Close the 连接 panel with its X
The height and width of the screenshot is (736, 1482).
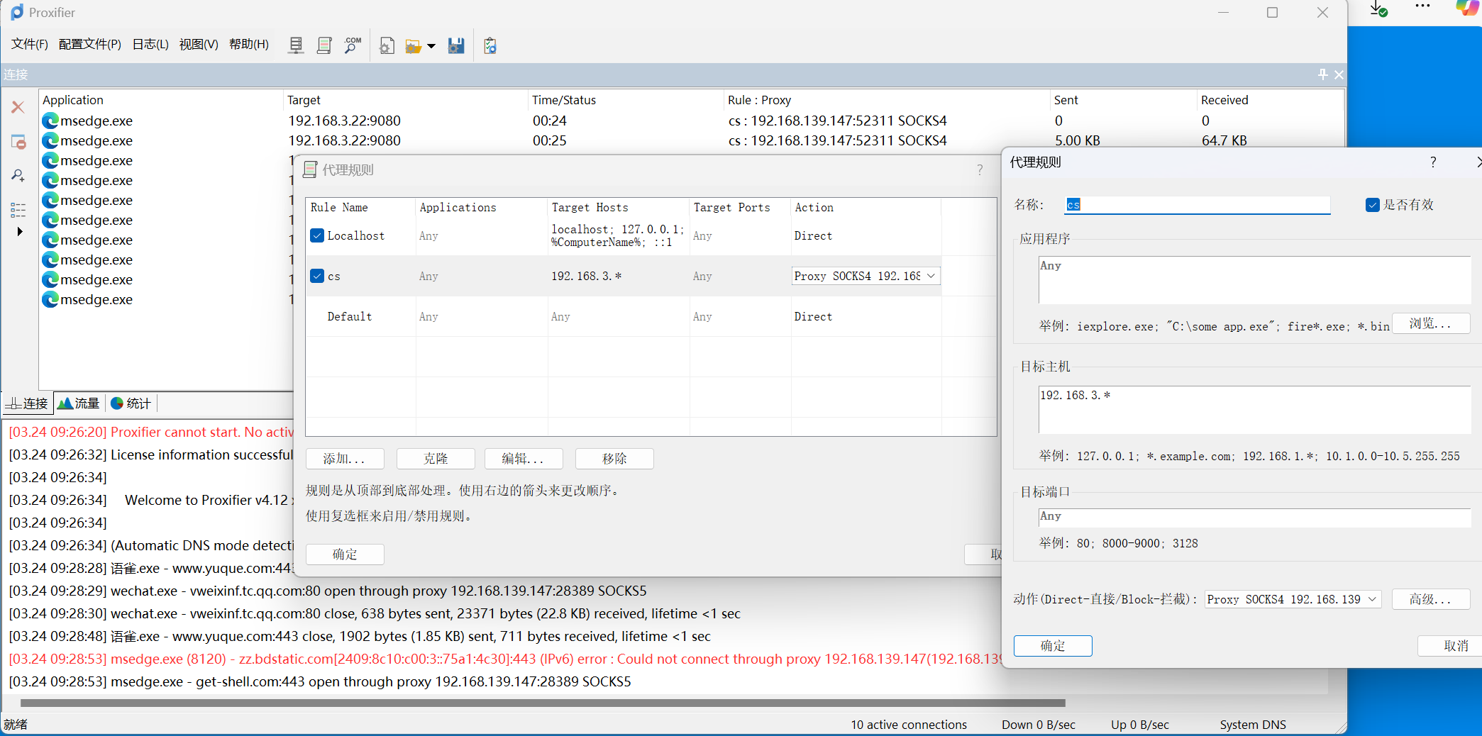(x=1339, y=74)
